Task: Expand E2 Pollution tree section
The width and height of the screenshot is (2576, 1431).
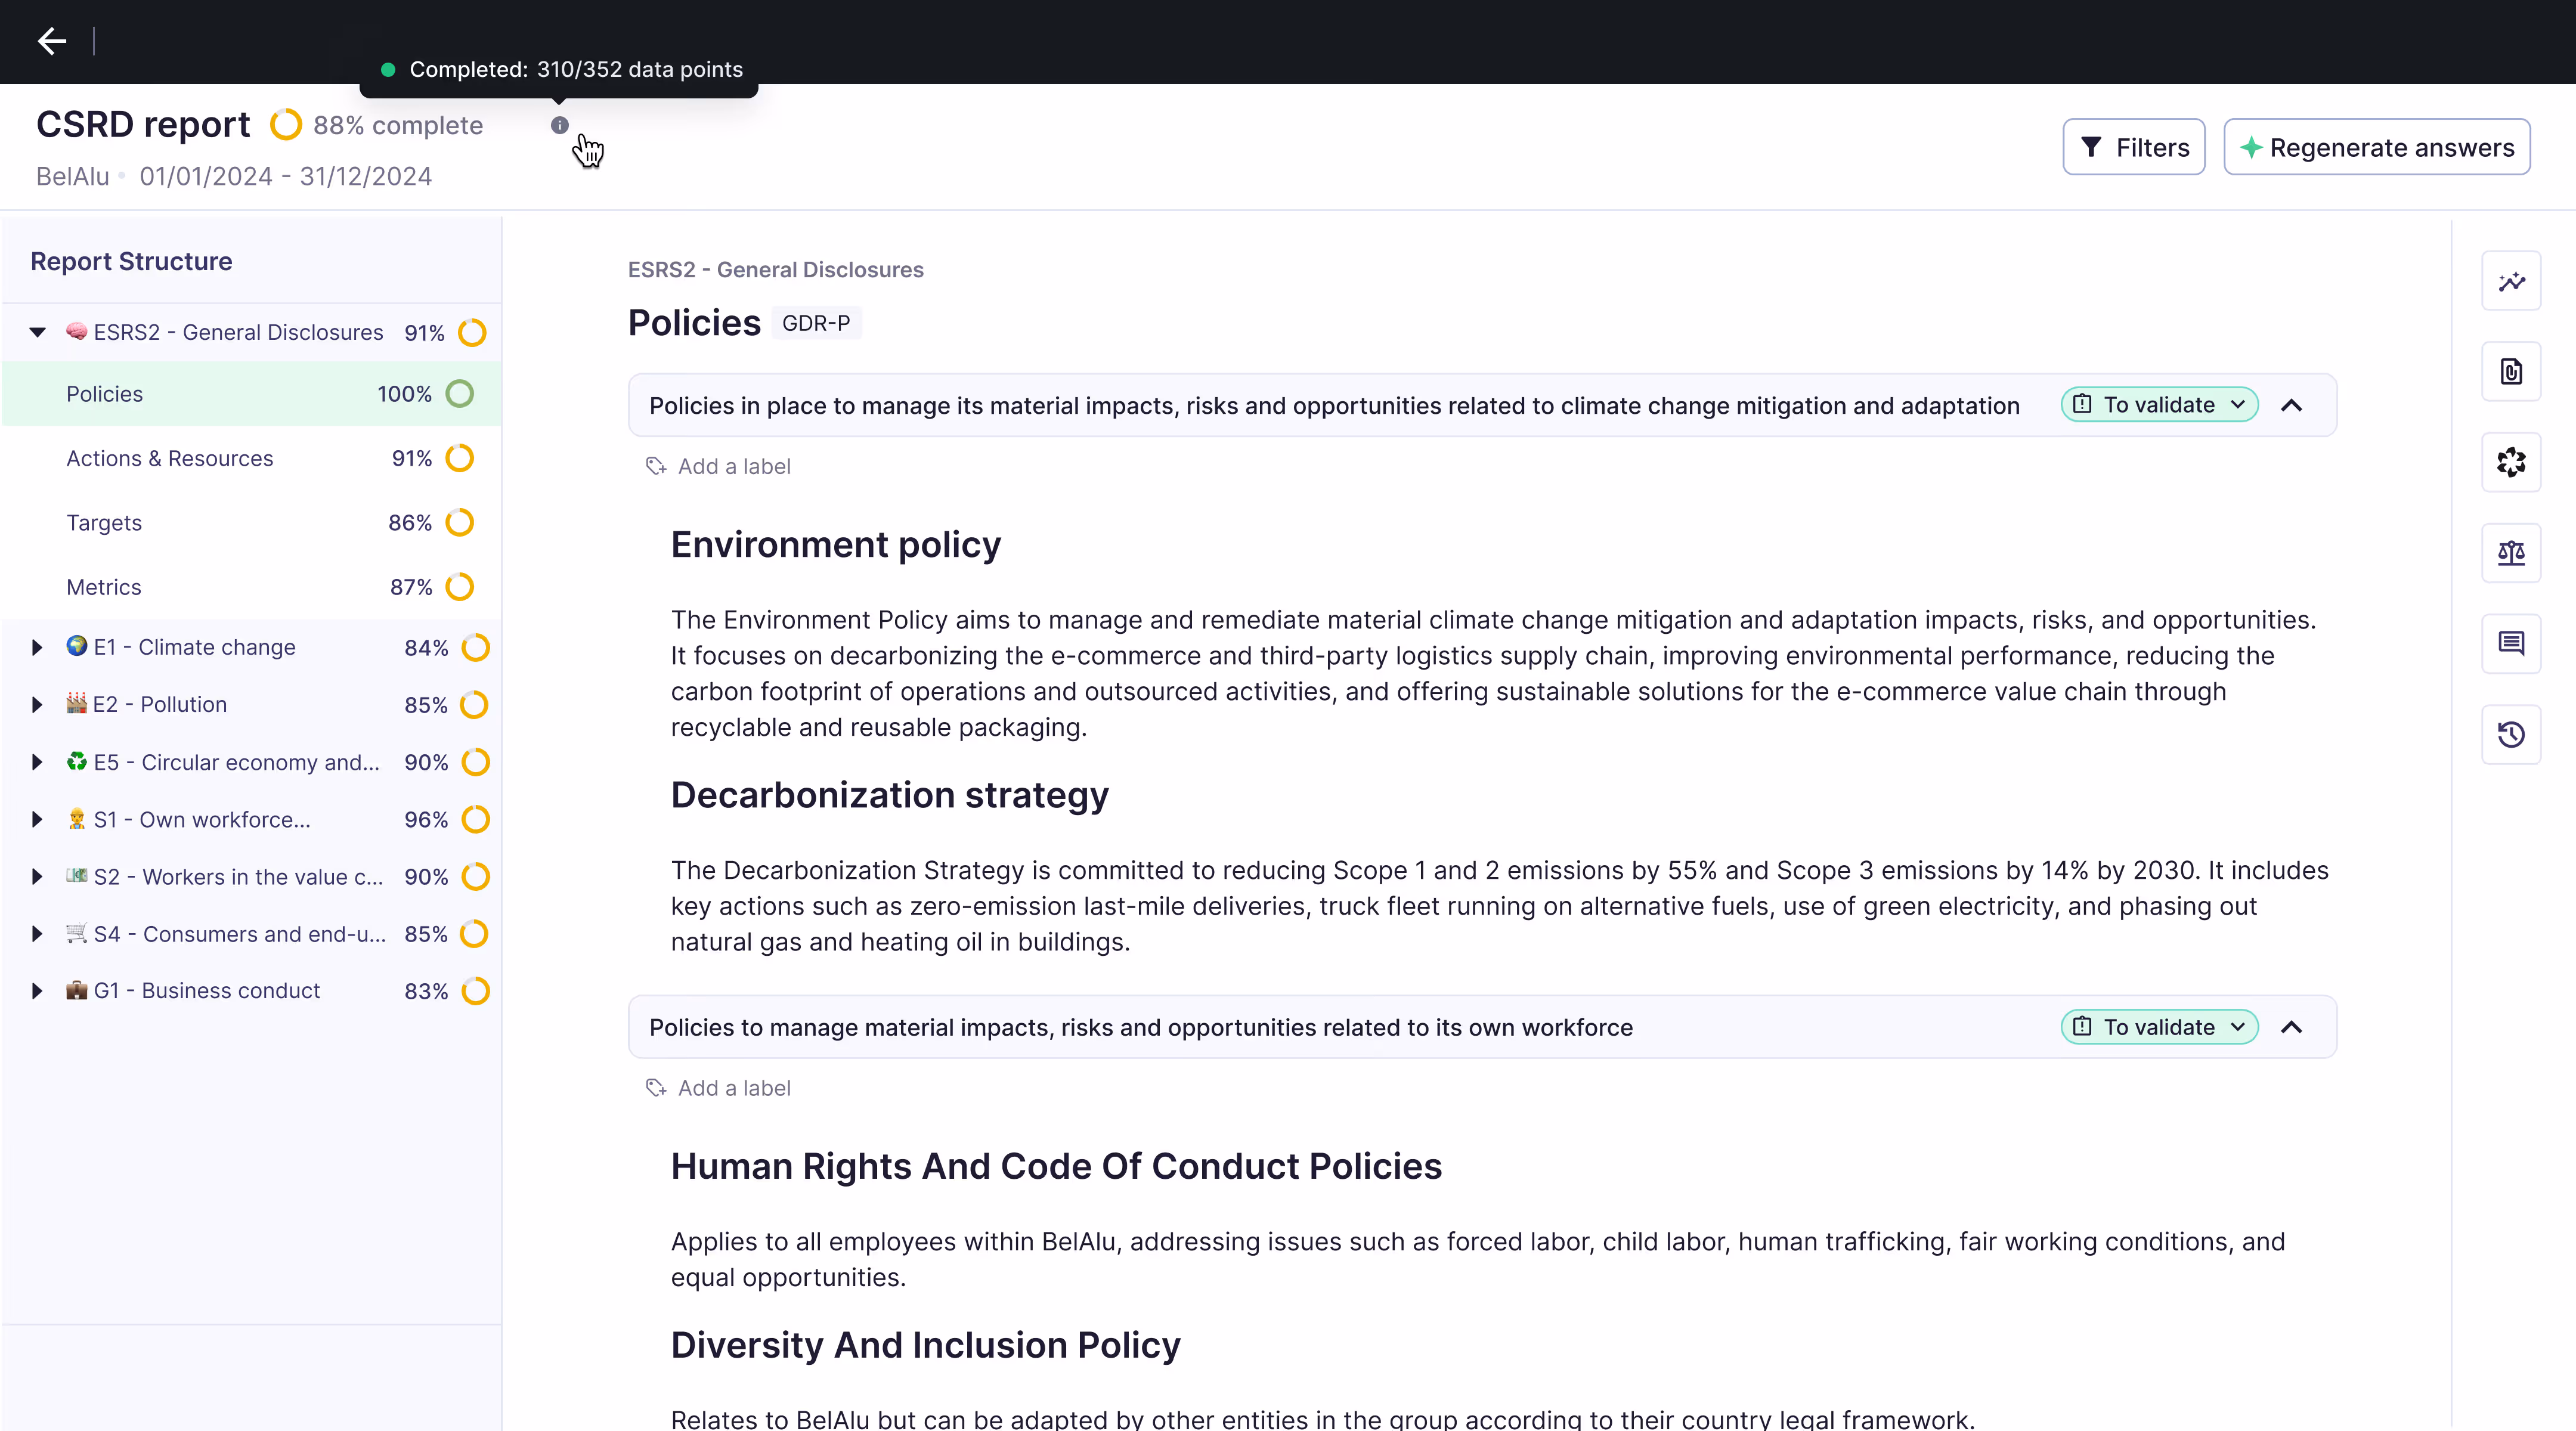Action: 38,704
